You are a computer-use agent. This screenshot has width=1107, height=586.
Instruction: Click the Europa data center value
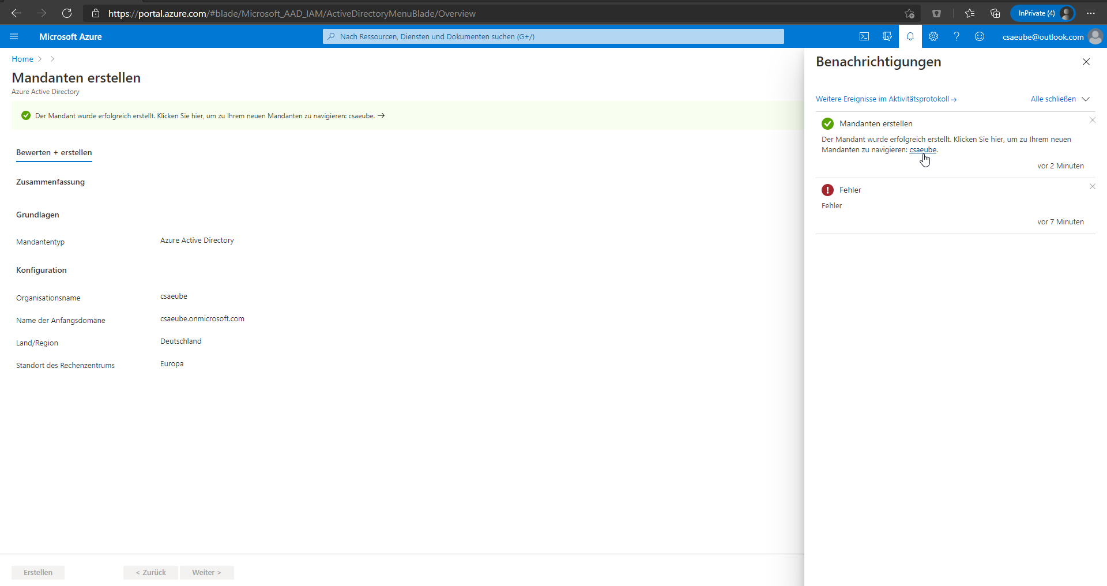172,364
